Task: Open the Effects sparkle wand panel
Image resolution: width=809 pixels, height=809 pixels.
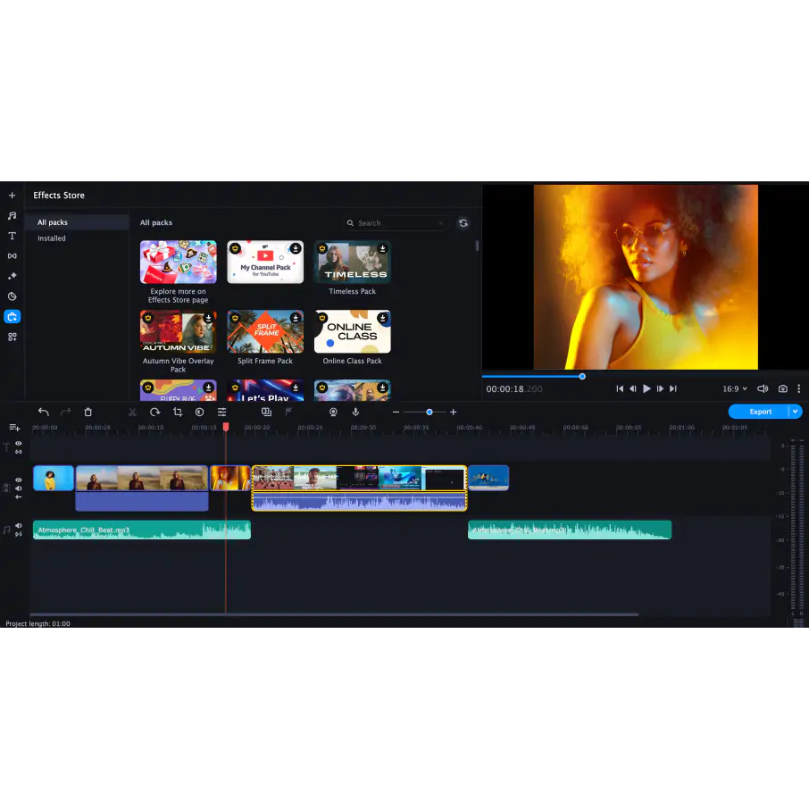Action: 12,276
